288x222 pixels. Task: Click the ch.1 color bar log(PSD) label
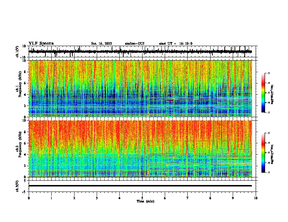272,94
